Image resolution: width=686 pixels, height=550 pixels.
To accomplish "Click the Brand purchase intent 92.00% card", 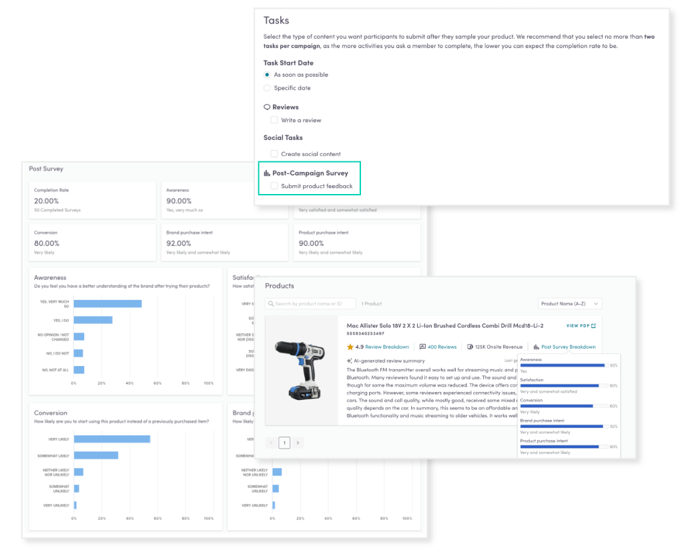I will 224,243.
